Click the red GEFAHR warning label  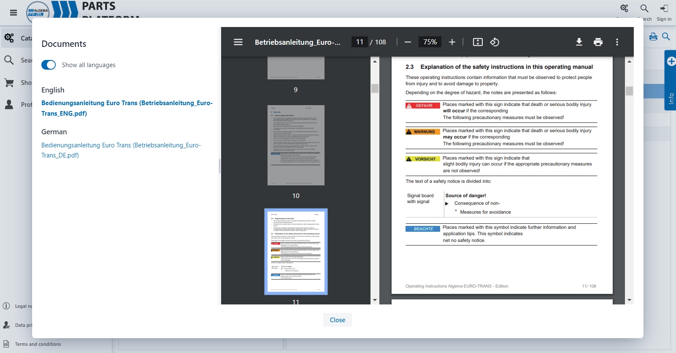pyautogui.click(x=423, y=106)
